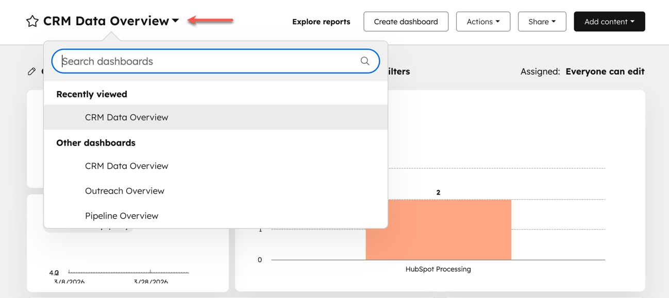
Task: Click Explore reports link
Action: [321, 22]
